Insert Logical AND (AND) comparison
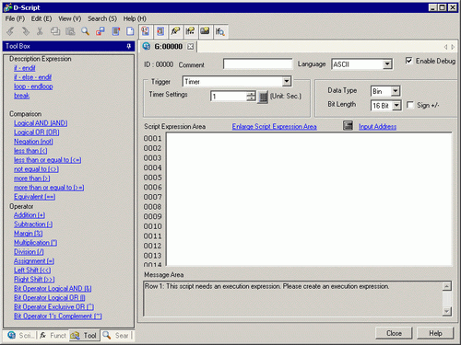Image resolution: width=461 pixels, height=345 pixels. pos(41,123)
